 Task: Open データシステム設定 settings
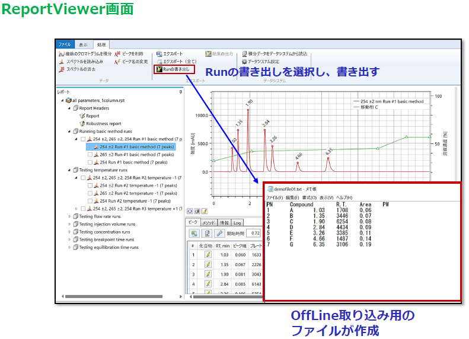click(260, 62)
